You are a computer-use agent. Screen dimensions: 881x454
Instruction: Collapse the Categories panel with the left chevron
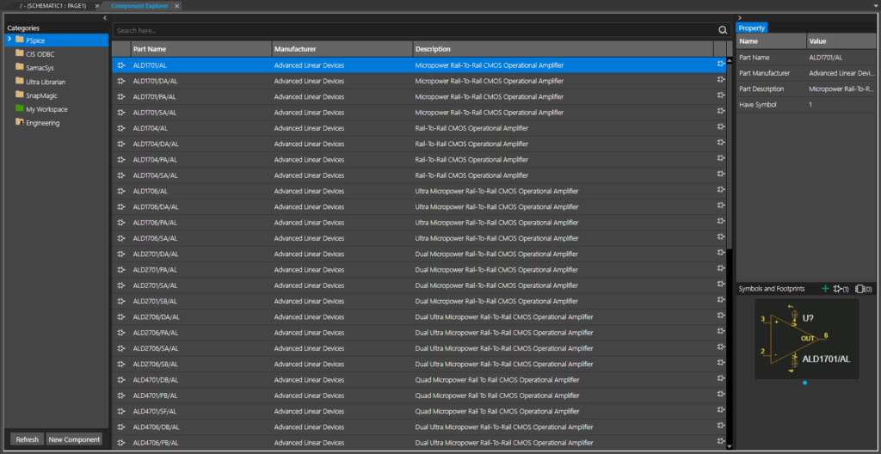pos(104,18)
